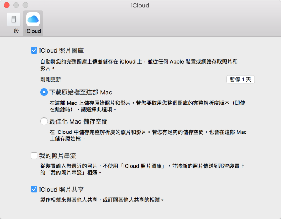Image resolution: width=281 pixels, height=219 pixels.
Task: Click the iCloud window title
Action: point(140,5)
